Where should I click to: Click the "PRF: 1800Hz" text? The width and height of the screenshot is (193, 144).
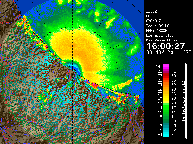[158, 31]
